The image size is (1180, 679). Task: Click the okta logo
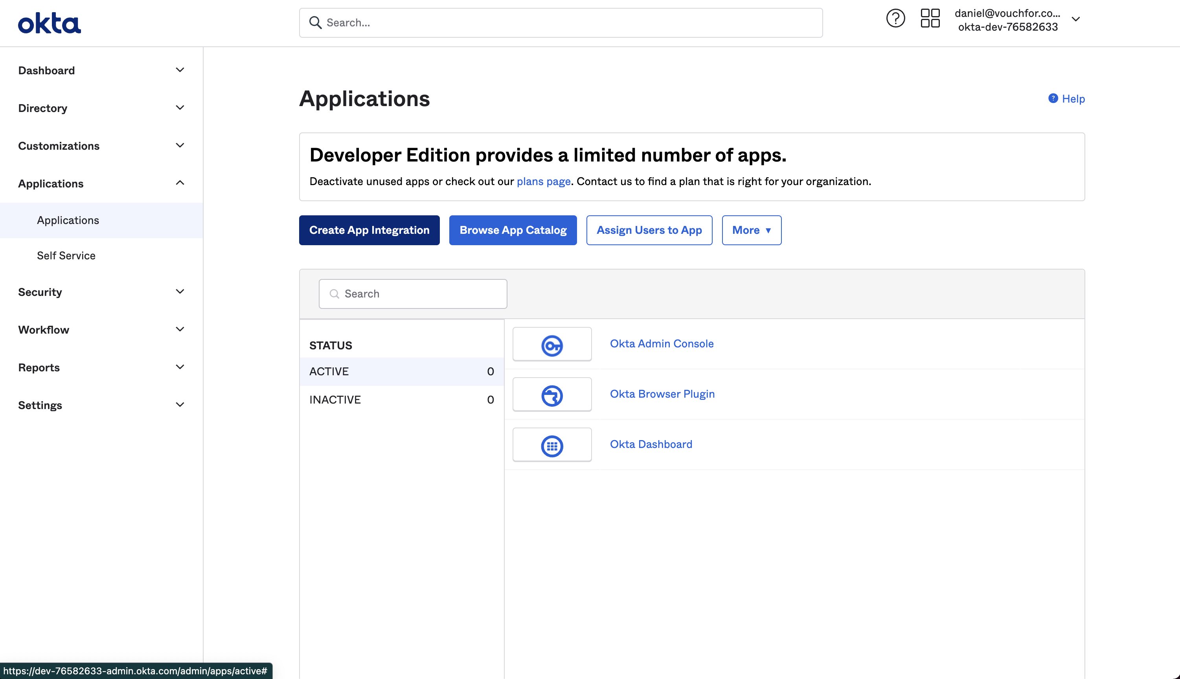(x=50, y=23)
